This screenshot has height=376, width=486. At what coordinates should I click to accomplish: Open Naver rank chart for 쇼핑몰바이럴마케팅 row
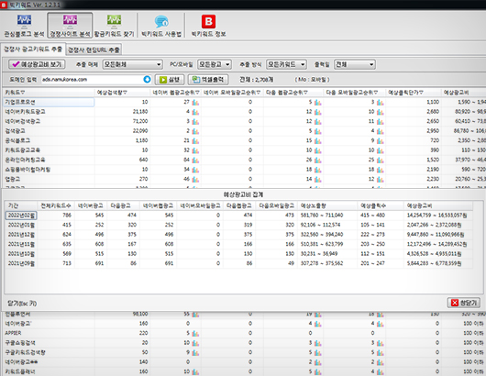pyautogui.click(x=195, y=170)
